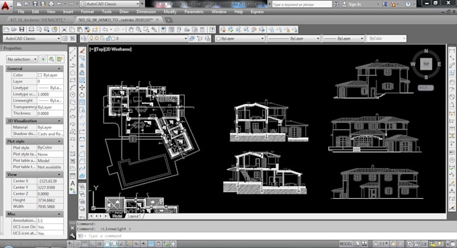Click the Help question mark toolbar icon
Image resolution: width=457 pixels, height=248 pixels.
click(212, 30)
